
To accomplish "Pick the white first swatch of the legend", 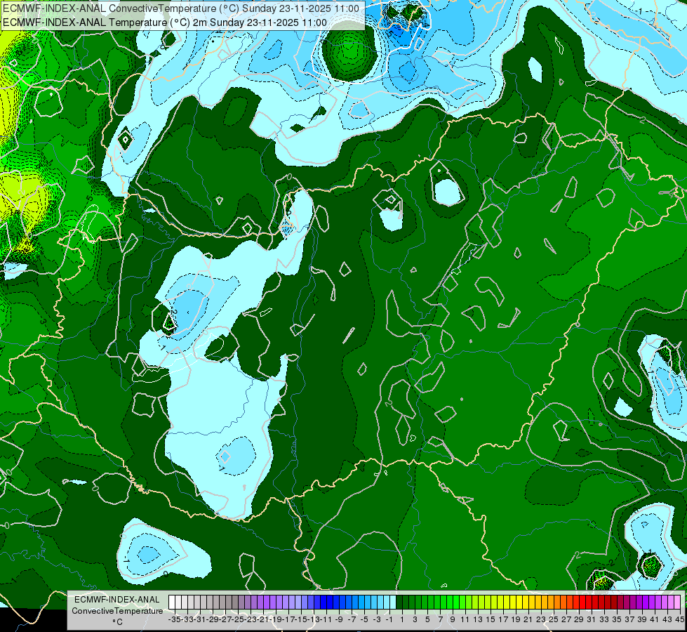I will click(x=172, y=603).
